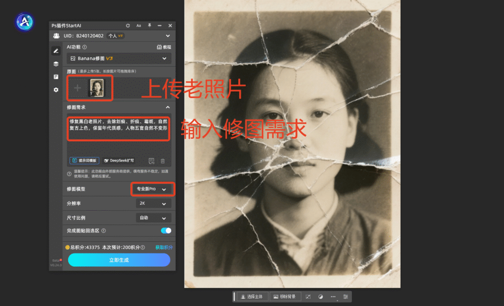
Task: Click the uploaded old photo thumbnail
Action: click(96, 88)
